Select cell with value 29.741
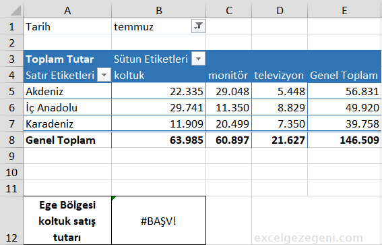 pos(158,107)
